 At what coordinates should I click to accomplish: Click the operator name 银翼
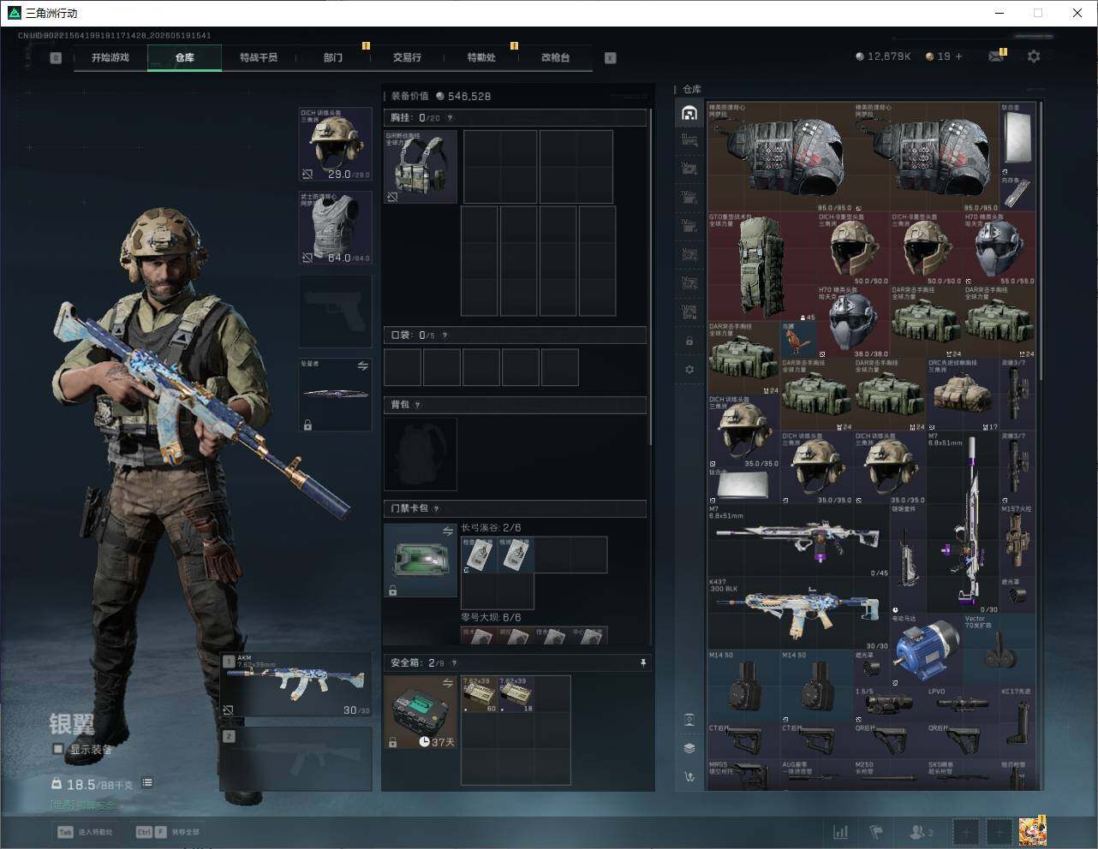72,724
